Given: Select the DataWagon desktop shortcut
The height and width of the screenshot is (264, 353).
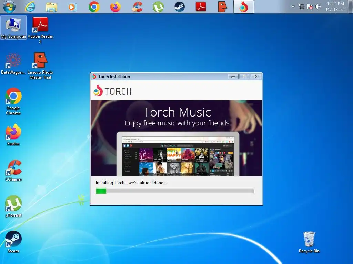Looking at the screenshot, I should pyautogui.click(x=13, y=64).
